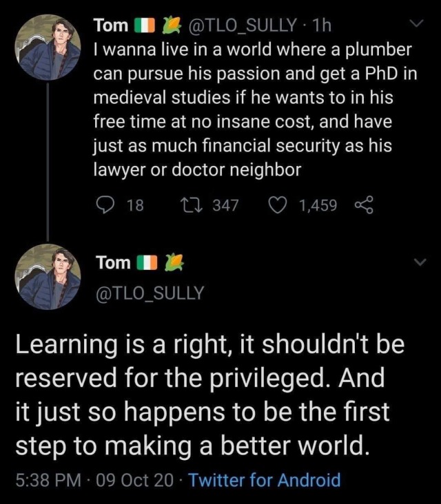The width and height of the screenshot is (441, 504).
Task: Tap the retweet arrows icon
Action: click(189, 204)
